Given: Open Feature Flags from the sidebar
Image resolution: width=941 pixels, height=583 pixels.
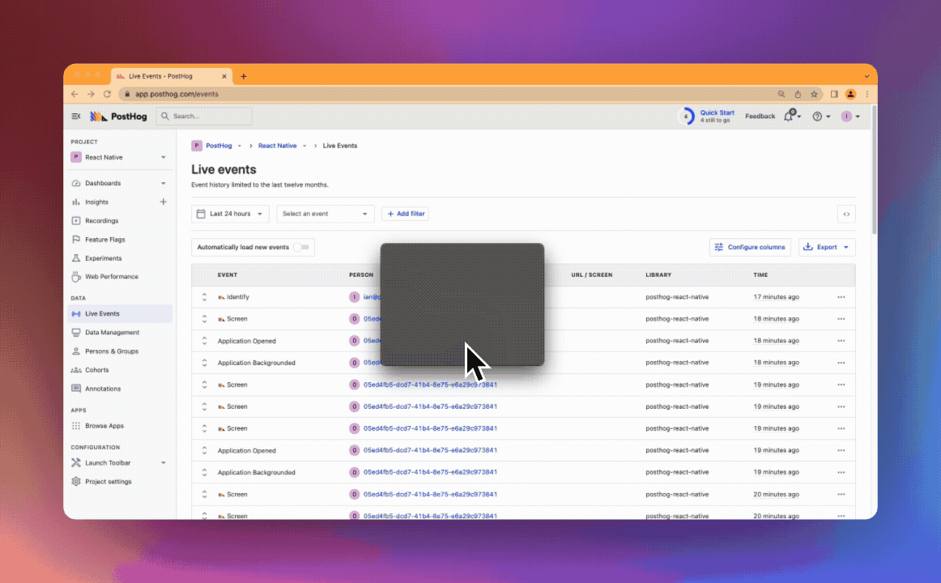Looking at the screenshot, I should 104,240.
